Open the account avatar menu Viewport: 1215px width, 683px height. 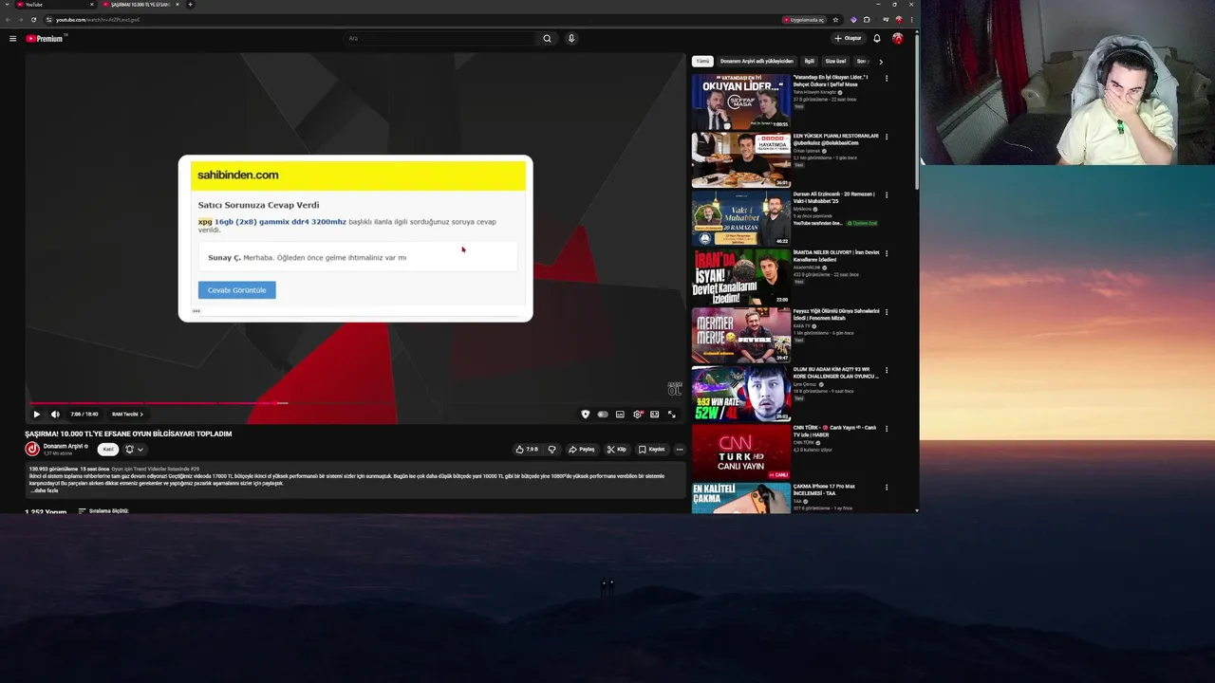tap(898, 39)
